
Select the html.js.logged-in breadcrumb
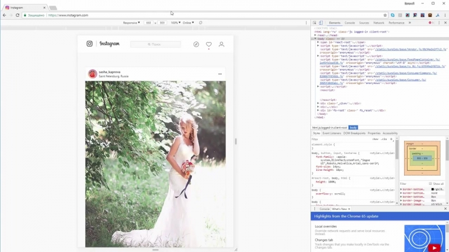coord(329,128)
